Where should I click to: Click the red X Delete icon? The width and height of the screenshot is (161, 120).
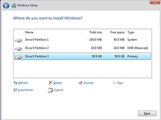pyautogui.click(x=50, y=82)
